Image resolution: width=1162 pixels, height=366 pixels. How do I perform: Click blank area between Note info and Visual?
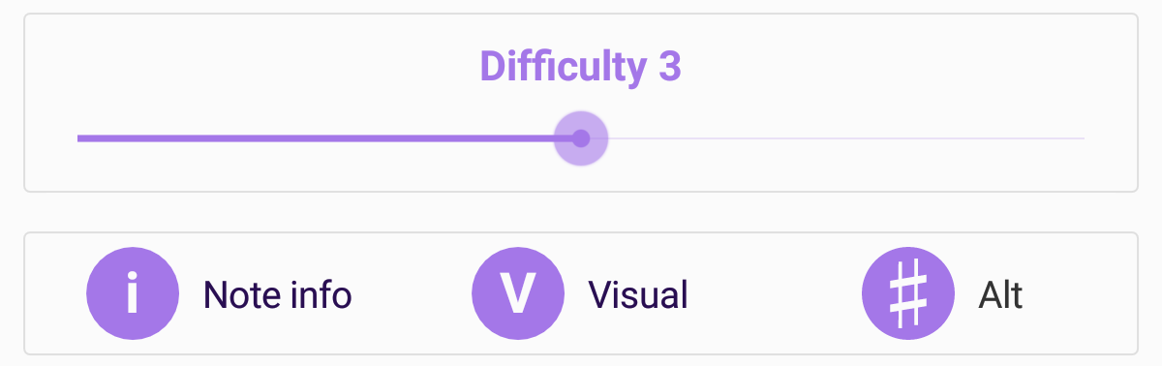pyautogui.click(x=412, y=294)
